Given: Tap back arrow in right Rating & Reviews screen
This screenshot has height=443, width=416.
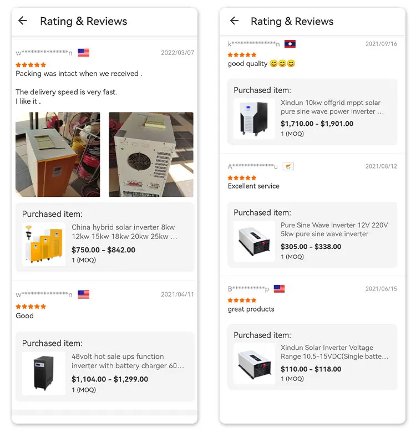Looking at the screenshot, I should point(234,21).
